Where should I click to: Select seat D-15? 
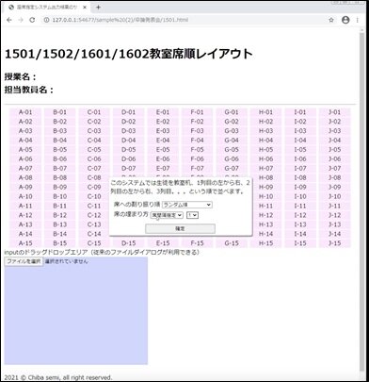click(128, 243)
